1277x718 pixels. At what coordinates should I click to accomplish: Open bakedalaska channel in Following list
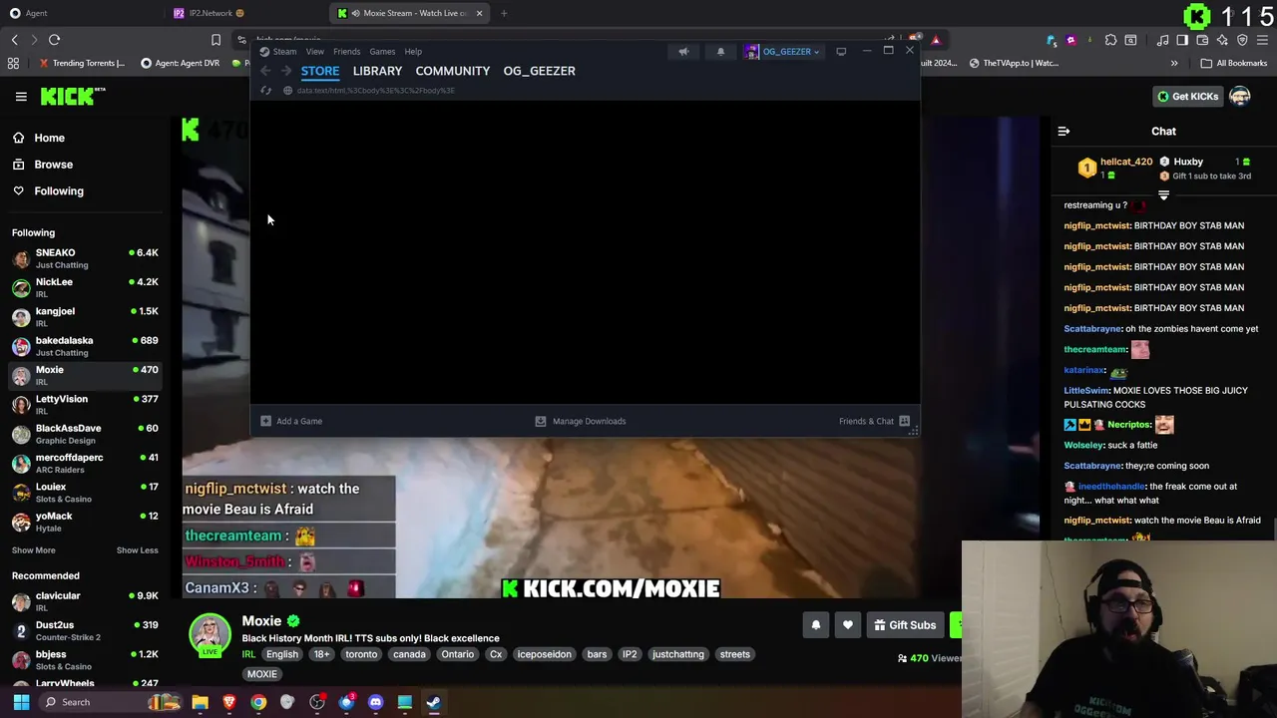tap(85, 346)
